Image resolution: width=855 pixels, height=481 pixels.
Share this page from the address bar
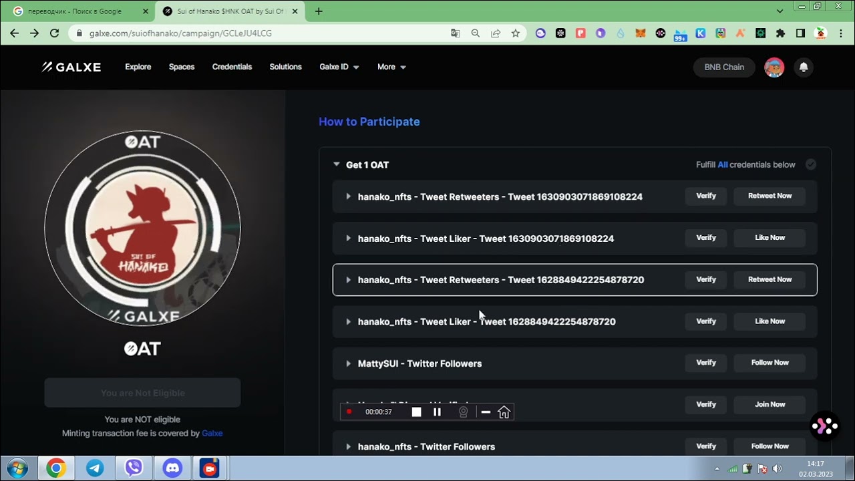point(496,33)
